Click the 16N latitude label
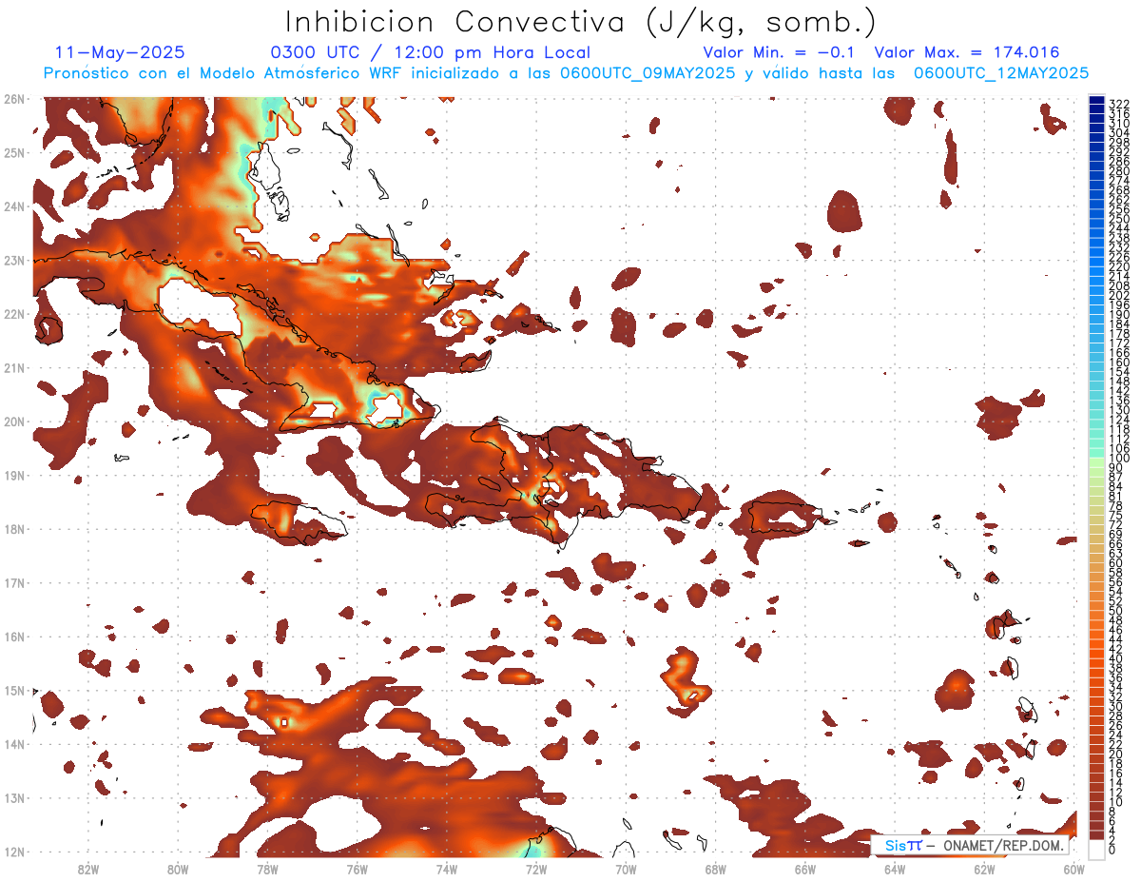 pos(13,637)
